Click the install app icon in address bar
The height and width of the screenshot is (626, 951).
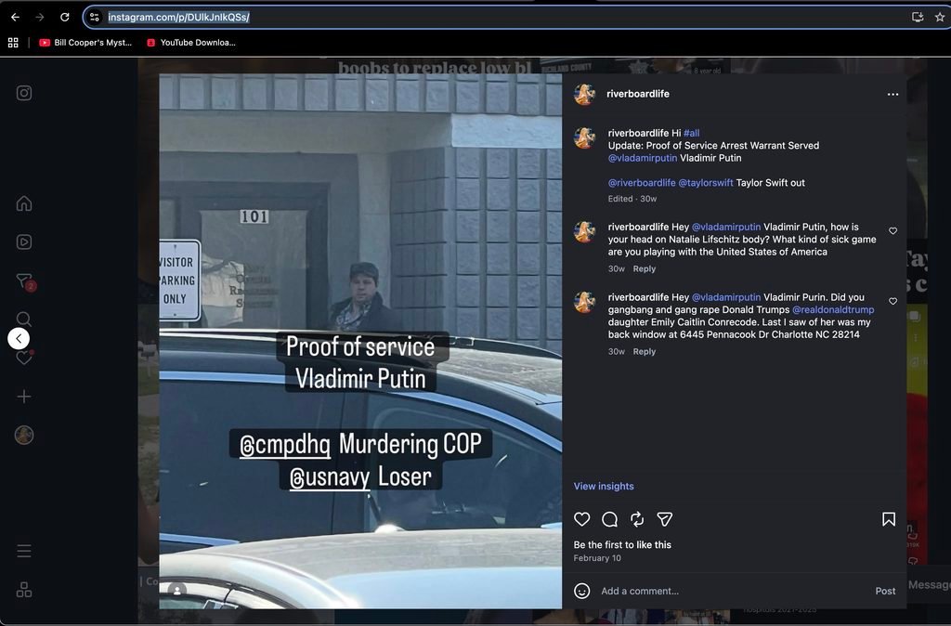pos(918,17)
